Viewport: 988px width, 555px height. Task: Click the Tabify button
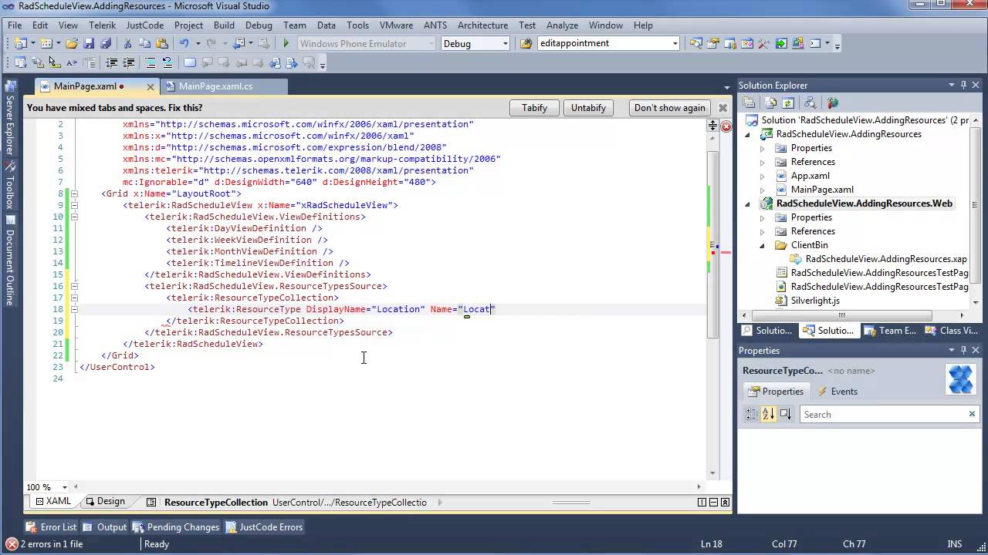[x=534, y=108]
